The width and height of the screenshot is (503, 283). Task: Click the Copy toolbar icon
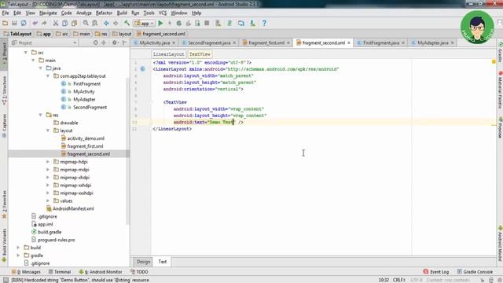[64, 23]
